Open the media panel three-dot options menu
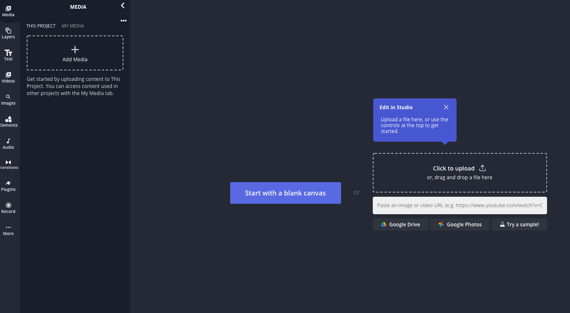 pos(123,20)
